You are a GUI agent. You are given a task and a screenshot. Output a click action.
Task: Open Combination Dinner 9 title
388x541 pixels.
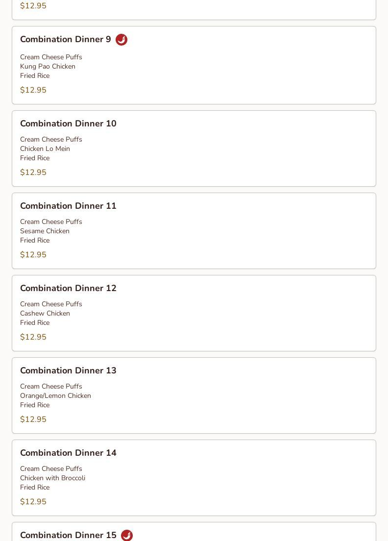[66, 40]
